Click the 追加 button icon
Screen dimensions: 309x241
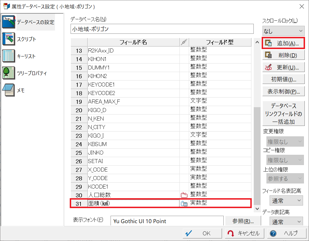pos(268,43)
